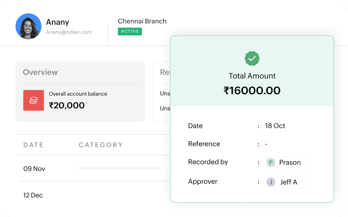Open the Prason recorder chip
The image size is (348, 217).
pyautogui.click(x=287, y=162)
